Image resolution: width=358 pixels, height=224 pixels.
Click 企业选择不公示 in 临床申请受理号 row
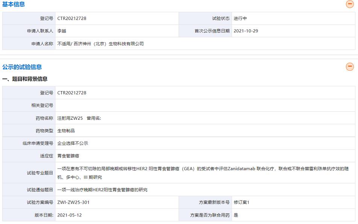tap(73, 143)
